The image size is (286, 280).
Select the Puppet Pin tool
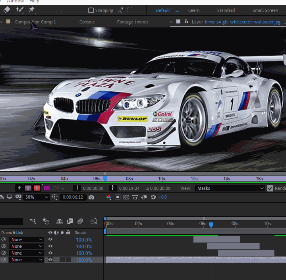click(x=32, y=10)
